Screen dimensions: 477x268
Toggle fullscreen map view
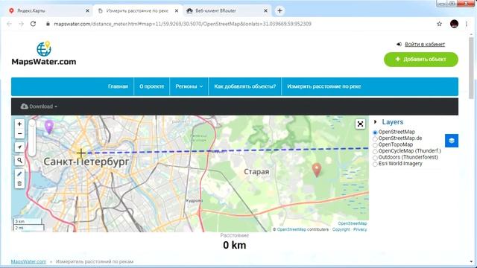360,124
